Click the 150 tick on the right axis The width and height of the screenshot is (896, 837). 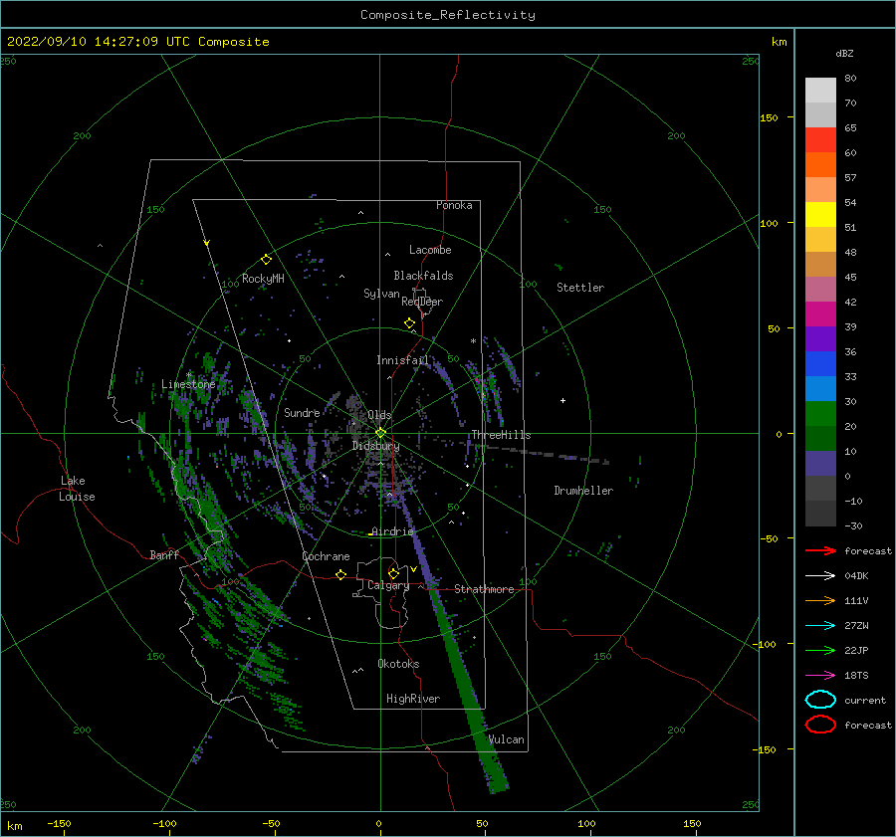(x=769, y=117)
